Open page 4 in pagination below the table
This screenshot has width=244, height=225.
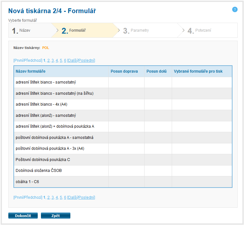coord(57,197)
